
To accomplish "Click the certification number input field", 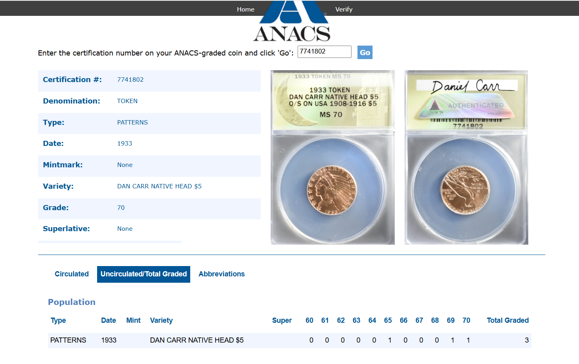I will pos(324,52).
